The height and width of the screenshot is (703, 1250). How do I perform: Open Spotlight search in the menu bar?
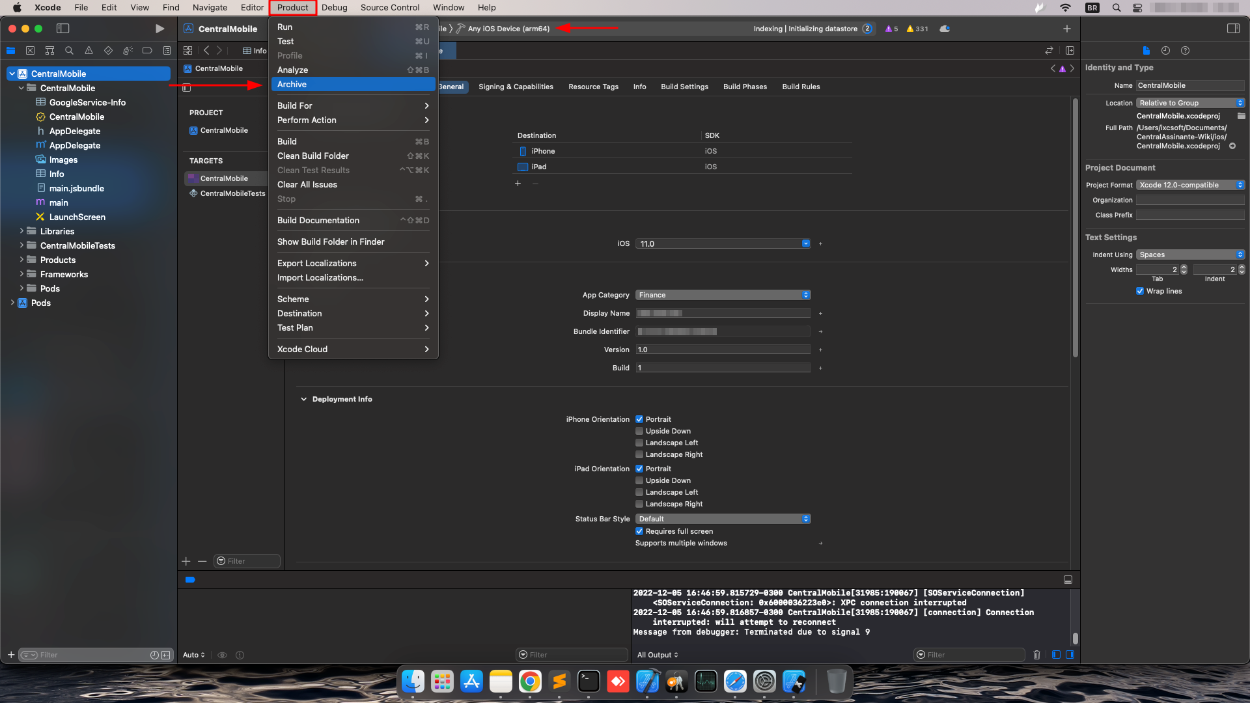click(1117, 8)
